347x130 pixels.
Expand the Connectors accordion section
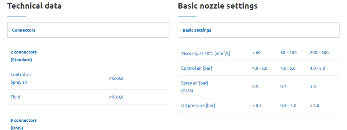coord(88,30)
